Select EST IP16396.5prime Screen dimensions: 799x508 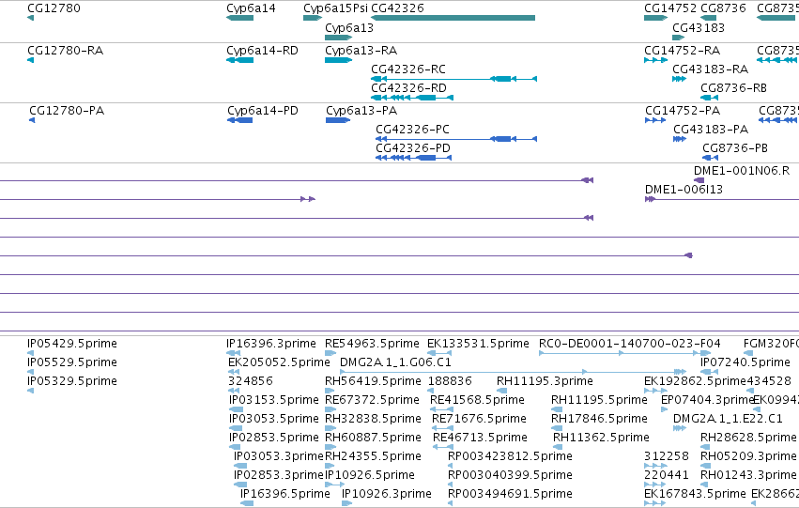(x=247, y=503)
